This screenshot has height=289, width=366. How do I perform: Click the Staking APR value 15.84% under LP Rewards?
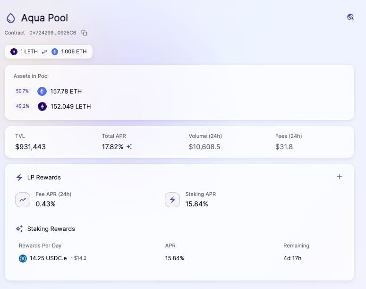196,204
